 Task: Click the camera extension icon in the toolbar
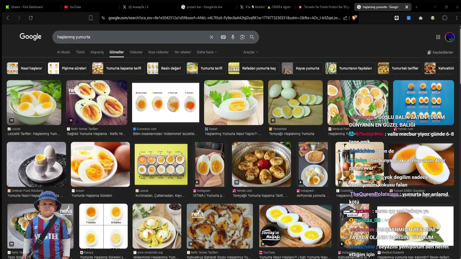point(421,18)
